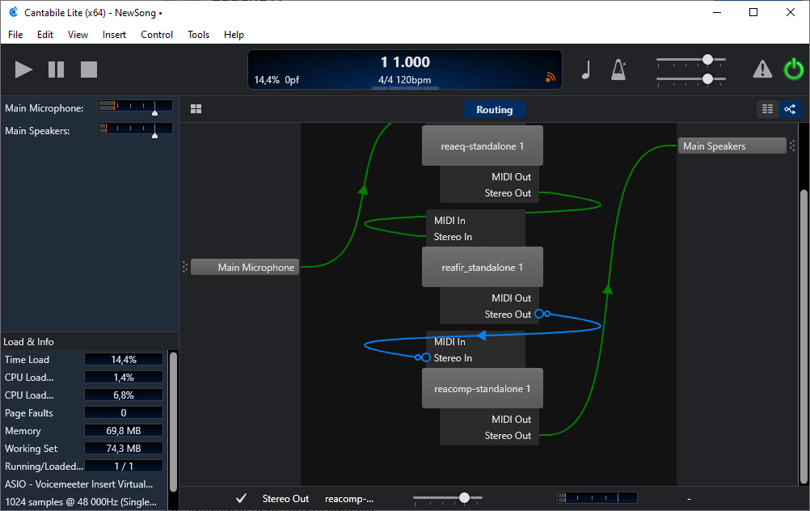Viewport: 810px width, 511px height.
Task: Click the routing view vertical scrollbar
Action: tap(804, 337)
